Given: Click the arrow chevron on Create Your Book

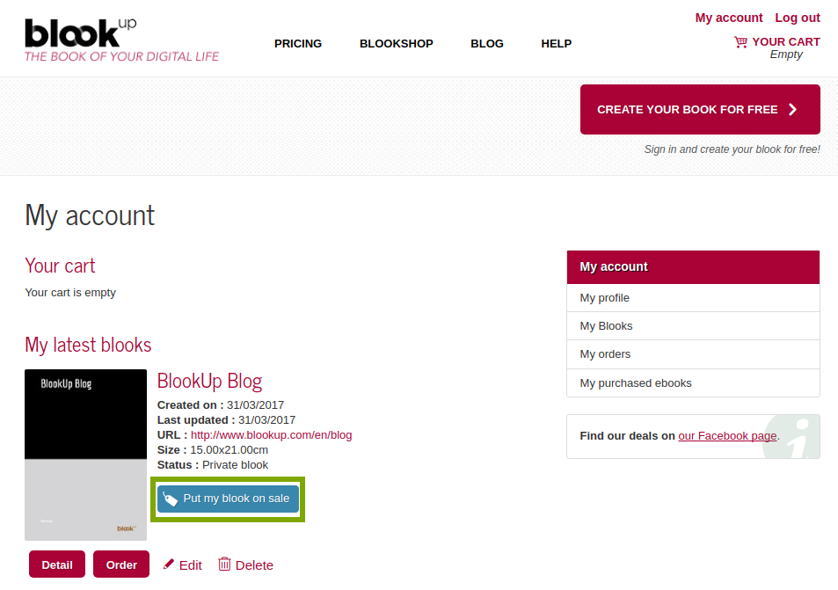Looking at the screenshot, I should point(792,110).
